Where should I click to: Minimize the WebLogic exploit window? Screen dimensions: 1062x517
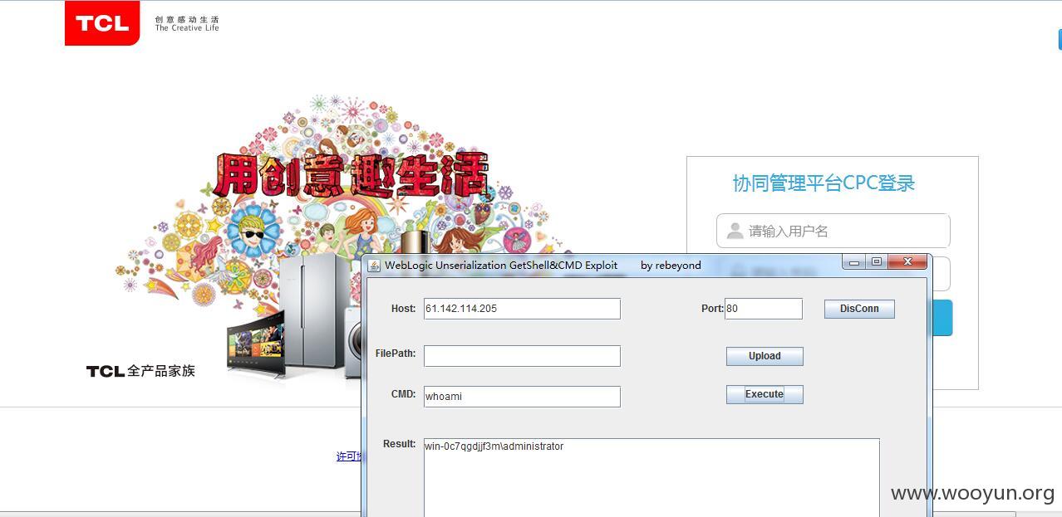pyautogui.click(x=854, y=262)
